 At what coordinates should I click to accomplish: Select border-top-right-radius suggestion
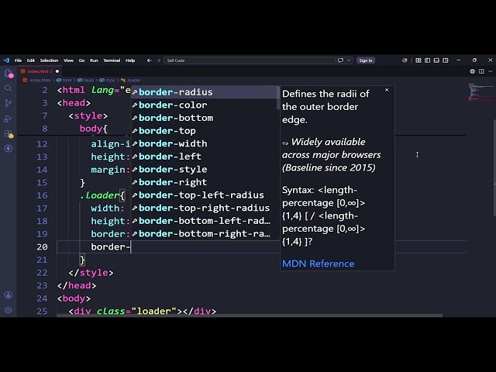point(204,208)
